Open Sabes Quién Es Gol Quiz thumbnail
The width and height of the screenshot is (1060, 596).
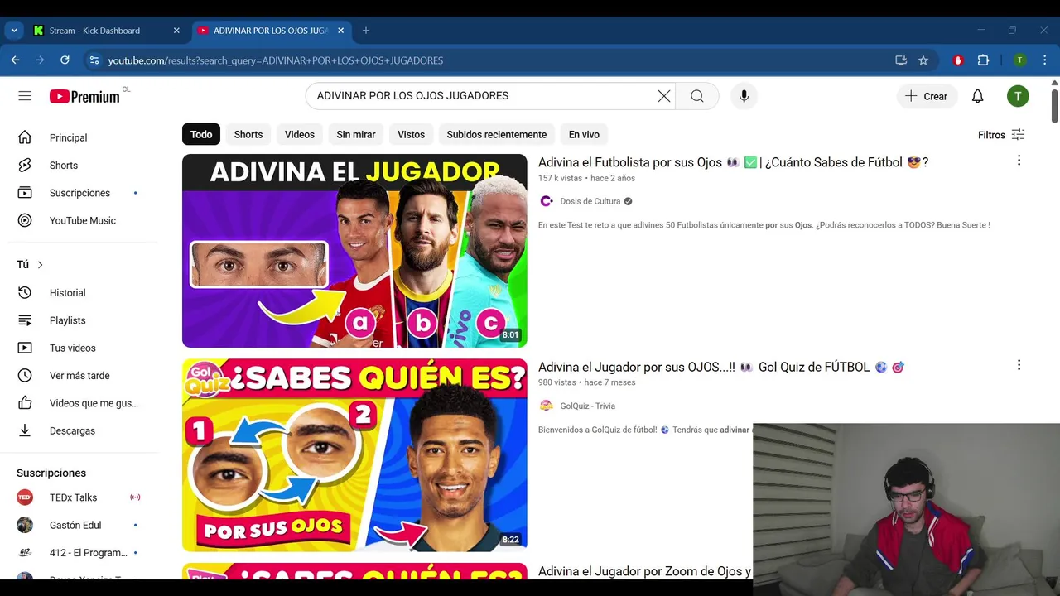354,455
